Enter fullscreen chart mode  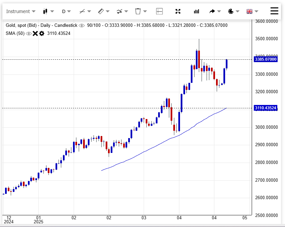coord(178,11)
